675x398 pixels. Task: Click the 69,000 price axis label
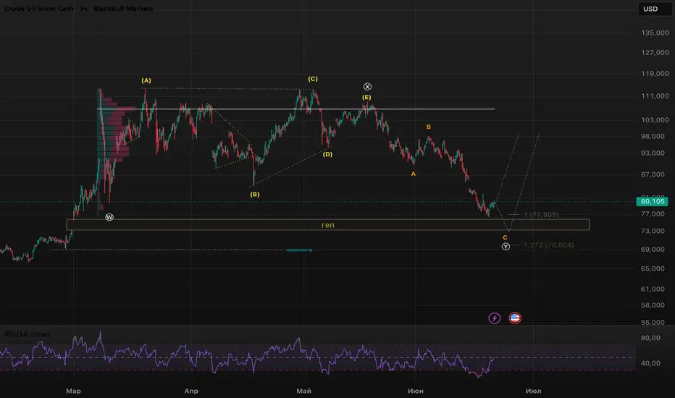click(x=653, y=250)
